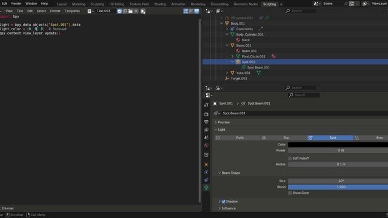Screen dimensions: 388x218
Task: Collapse the Body_Cylinder.001 item
Action: [x=227, y=35]
